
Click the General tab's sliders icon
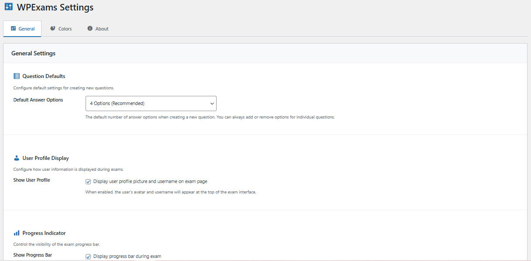pos(13,29)
